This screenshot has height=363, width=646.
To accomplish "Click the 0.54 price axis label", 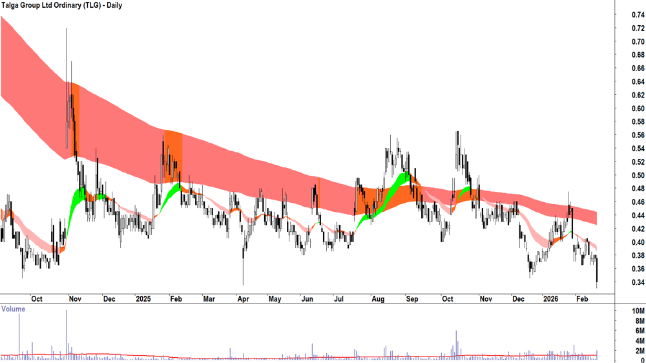I will (x=638, y=149).
